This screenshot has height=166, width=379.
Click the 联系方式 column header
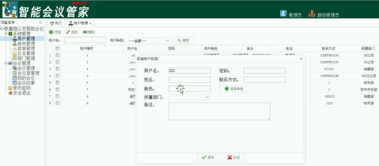[x=329, y=49]
